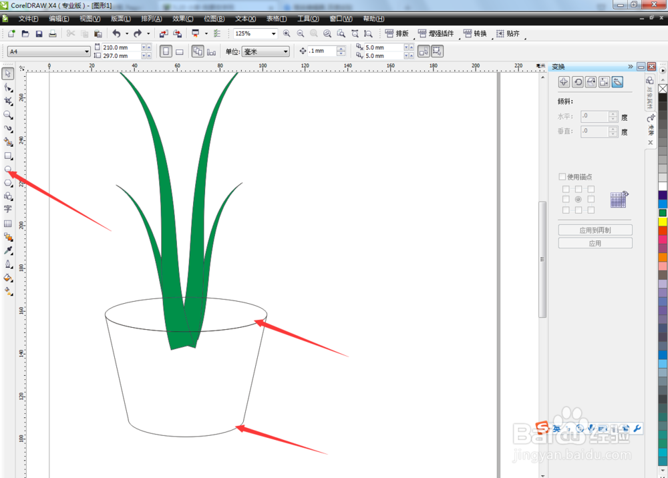Select the Shape edit tool

pyautogui.click(x=7, y=87)
